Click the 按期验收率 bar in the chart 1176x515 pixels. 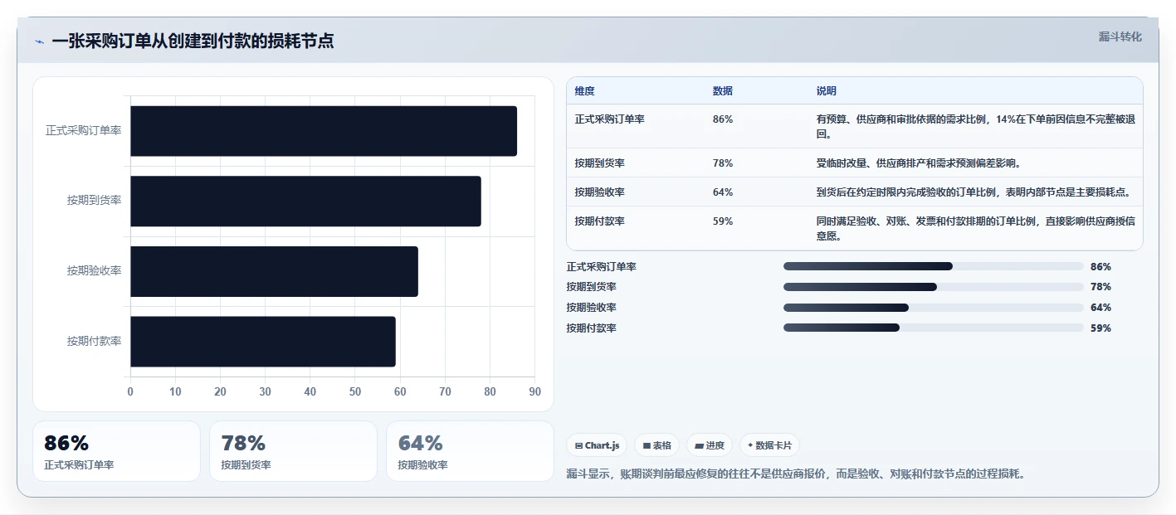(x=274, y=271)
